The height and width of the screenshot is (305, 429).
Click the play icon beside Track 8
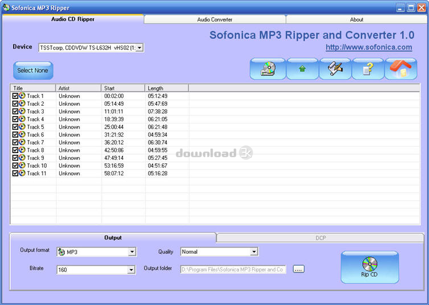[x=22, y=150]
